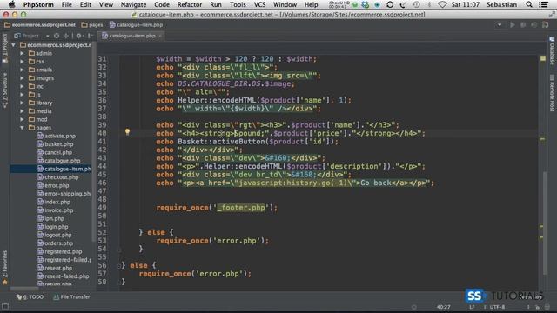Viewport: 557px width, 313px height.
Task: Open Project panel settings gear
Action: (79, 36)
